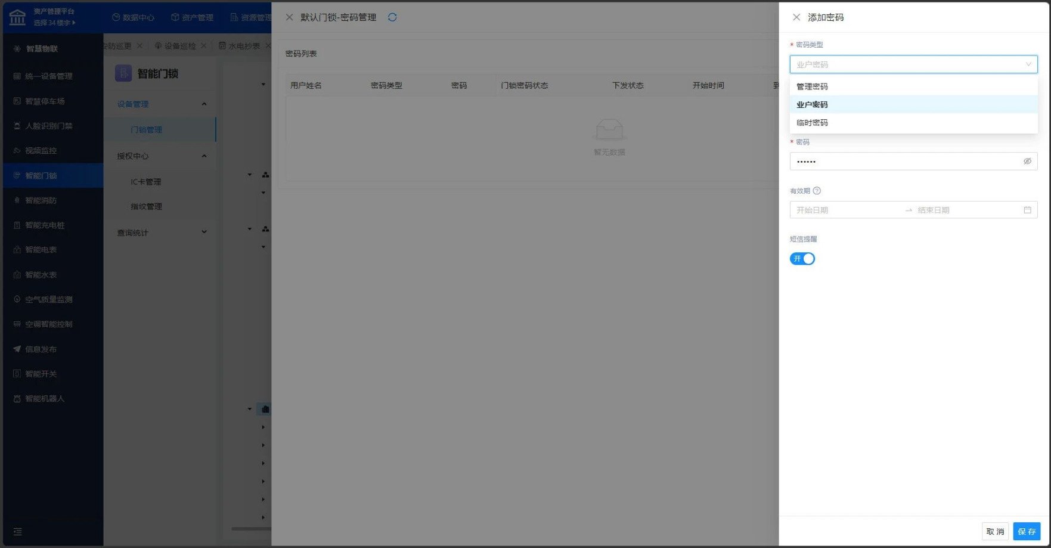Click the 有效期 help question icon
This screenshot has height=548, width=1051.
tap(817, 191)
